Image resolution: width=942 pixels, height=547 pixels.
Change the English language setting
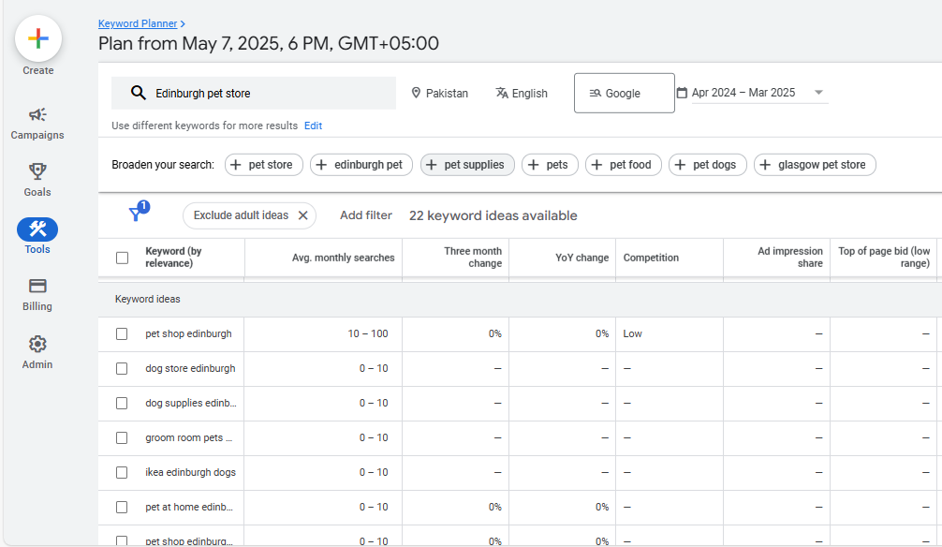point(522,93)
